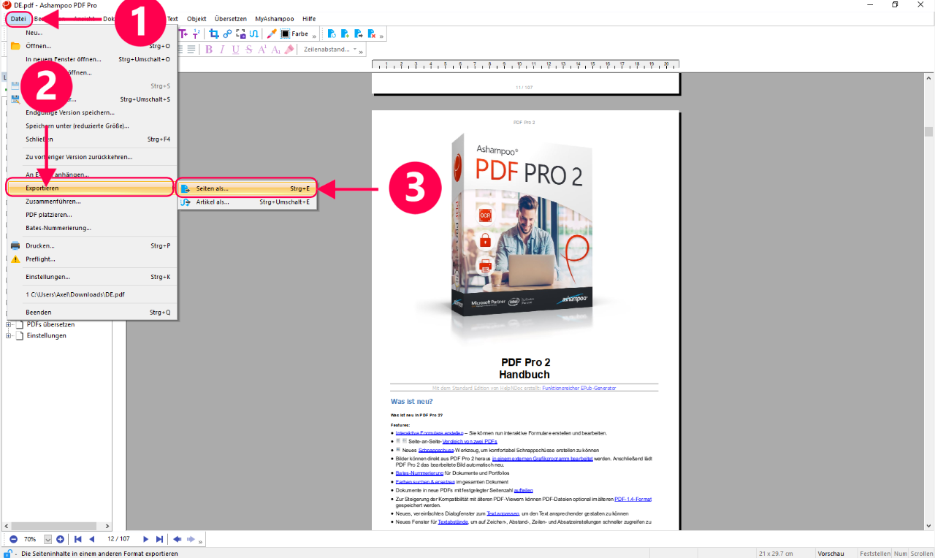
Task: Toggle strikethrough formatting
Action: click(249, 49)
